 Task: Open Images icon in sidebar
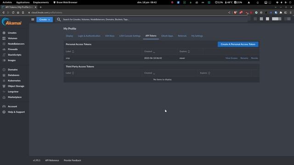pos(4,60)
